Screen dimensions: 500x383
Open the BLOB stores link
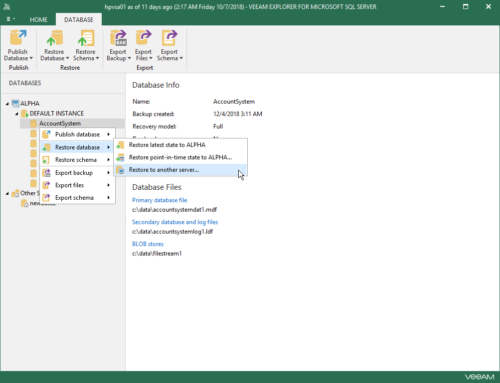148,244
